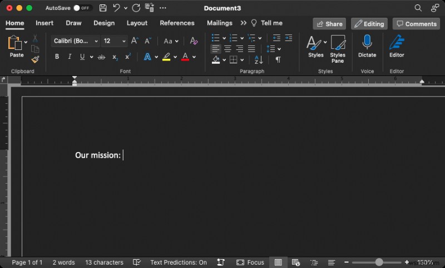
Task: Expand more ribbon tabs chevron
Action: pos(244,23)
